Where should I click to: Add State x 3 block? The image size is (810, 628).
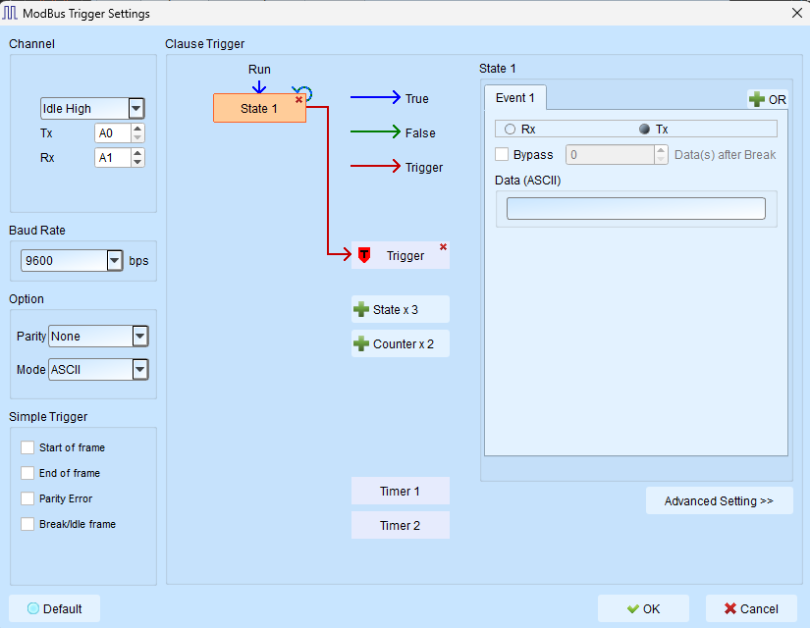401,309
